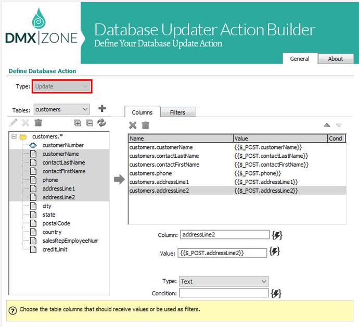Click the Value column header
This screenshot has height=327, width=359.
click(280, 139)
